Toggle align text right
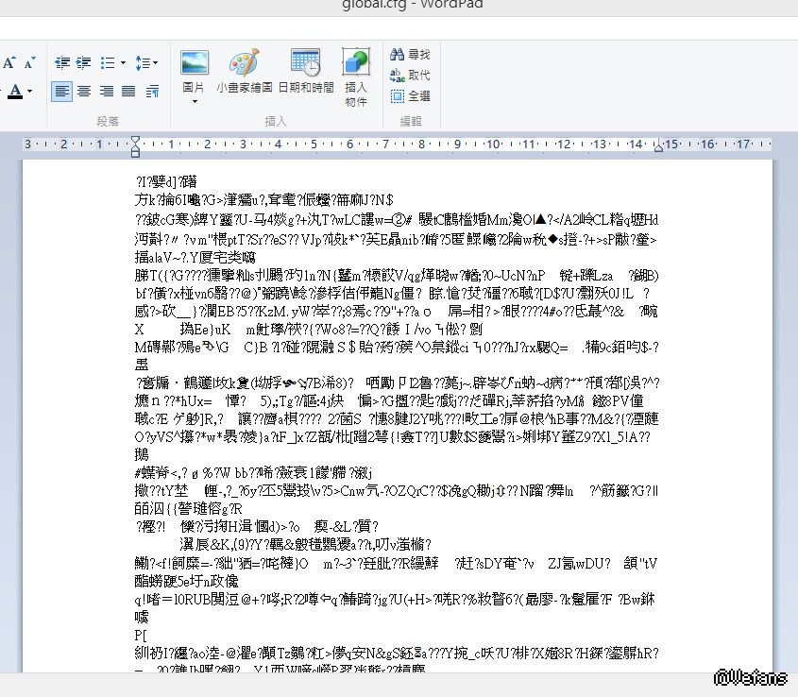Image resolution: width=798 pixels, height=697 pixels. (x=107, y=91)
